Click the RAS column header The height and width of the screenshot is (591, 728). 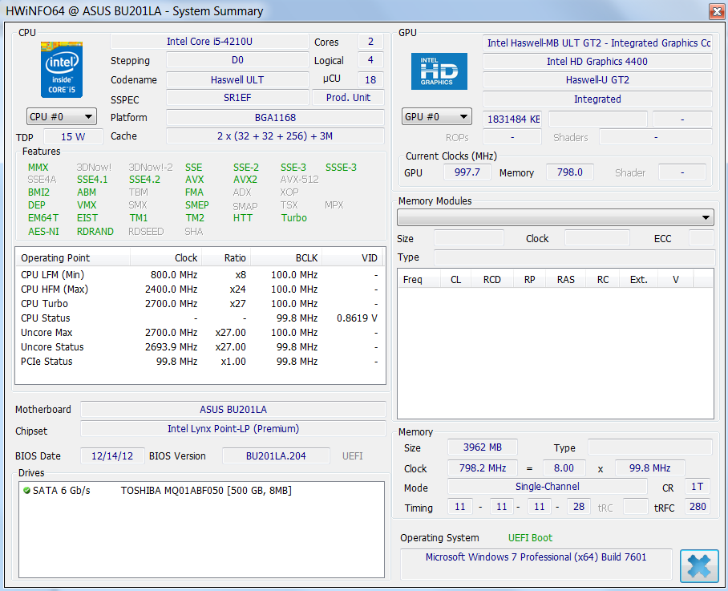[x=565, y=280]
